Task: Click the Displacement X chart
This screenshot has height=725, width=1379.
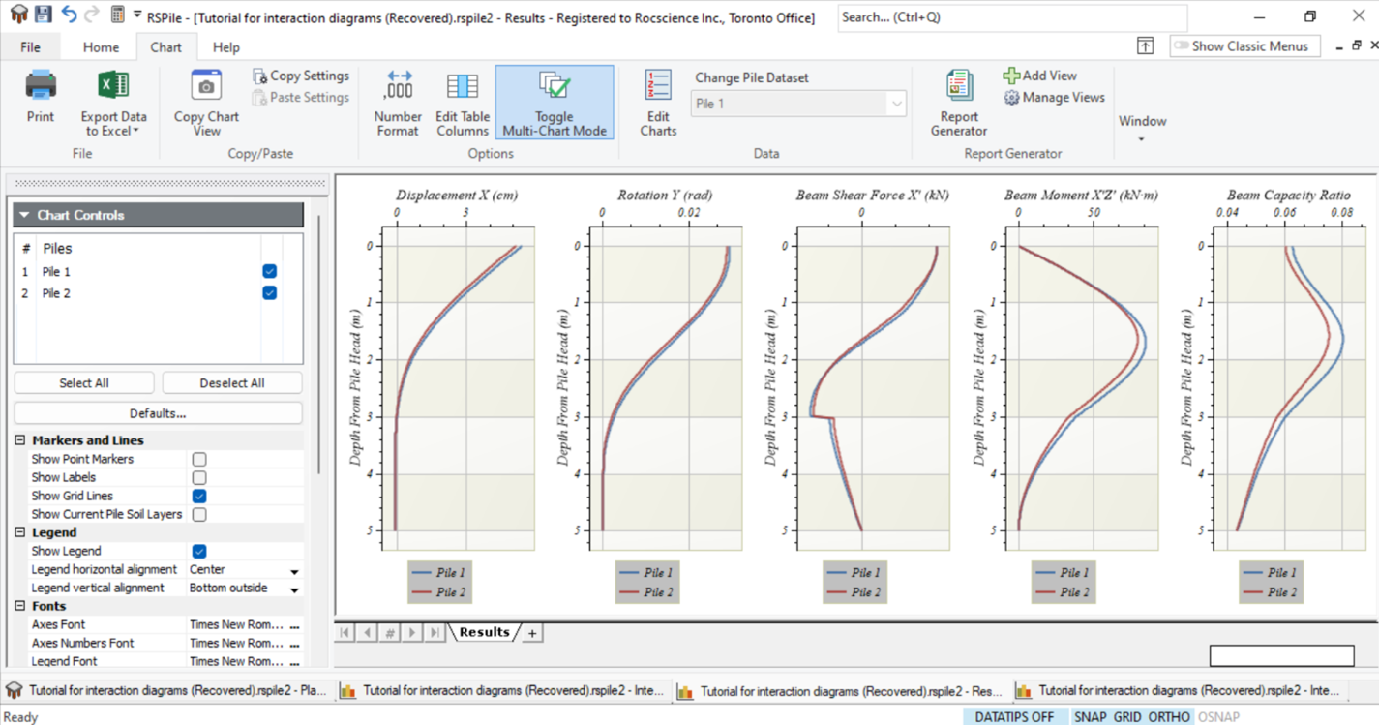Action: (457, 386)
